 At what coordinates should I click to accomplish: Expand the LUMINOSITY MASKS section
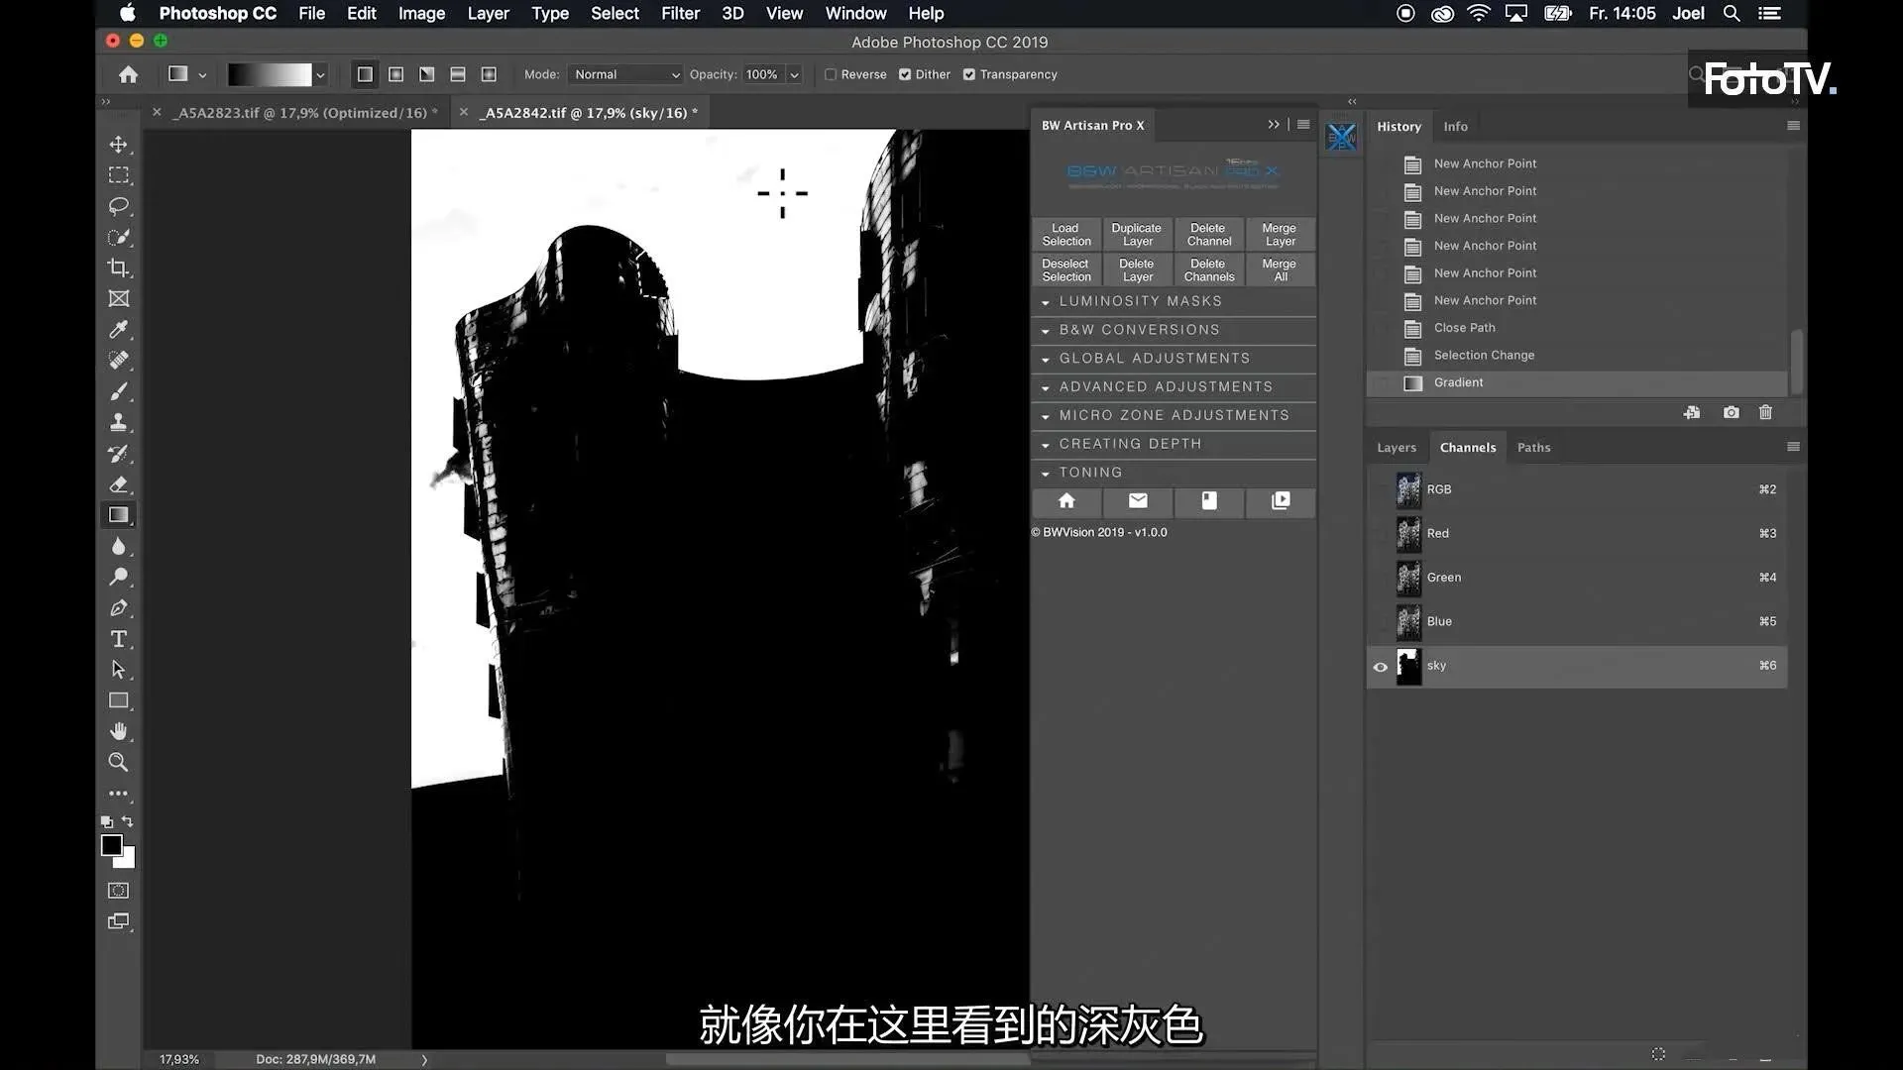[x=1140, y=301]
